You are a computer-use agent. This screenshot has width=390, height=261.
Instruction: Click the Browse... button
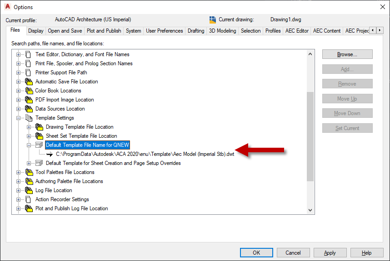347,54
